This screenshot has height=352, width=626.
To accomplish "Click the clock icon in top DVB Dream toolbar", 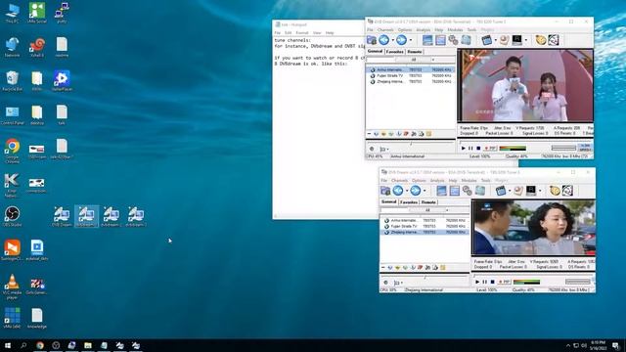I will 541,40.
